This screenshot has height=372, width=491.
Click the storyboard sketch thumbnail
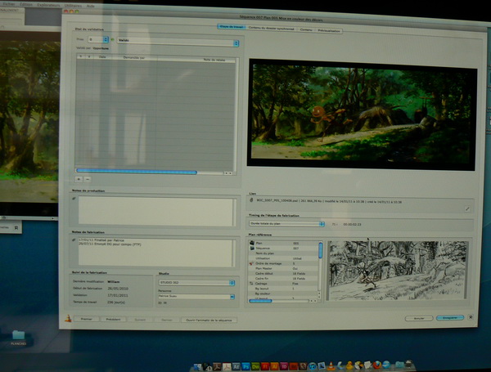(398, 270)
